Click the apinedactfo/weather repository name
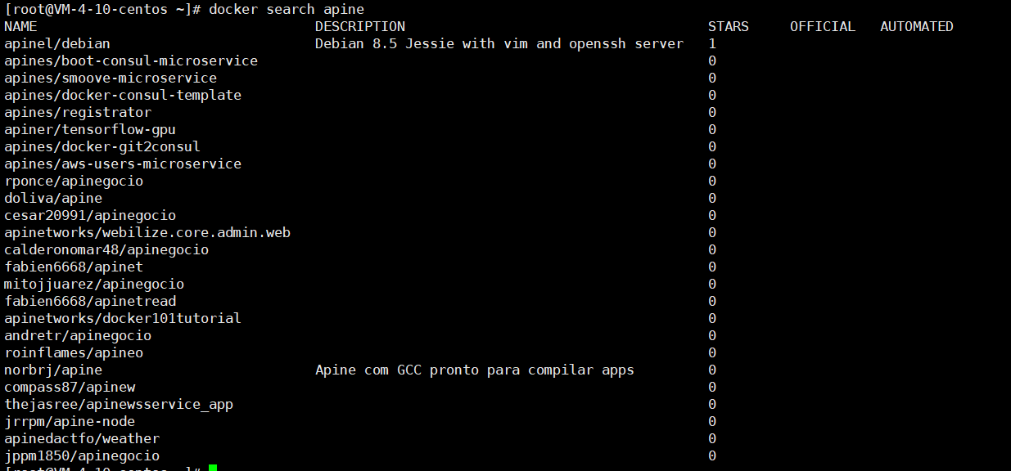The image size is (1011, 471). 79,438
